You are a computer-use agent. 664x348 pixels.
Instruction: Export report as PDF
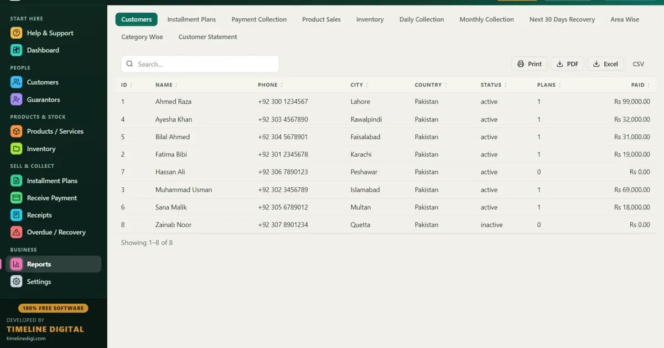567,64
